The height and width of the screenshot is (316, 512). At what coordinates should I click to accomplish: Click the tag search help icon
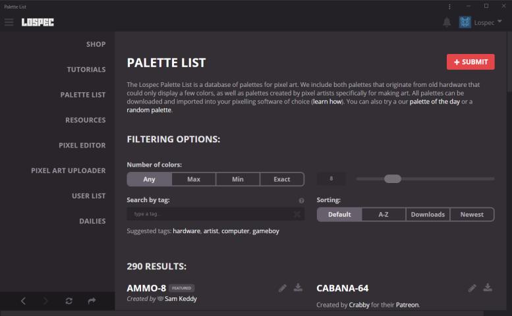tap(301, 201)
